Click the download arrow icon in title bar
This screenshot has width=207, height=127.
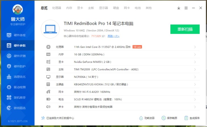point(179,8)
